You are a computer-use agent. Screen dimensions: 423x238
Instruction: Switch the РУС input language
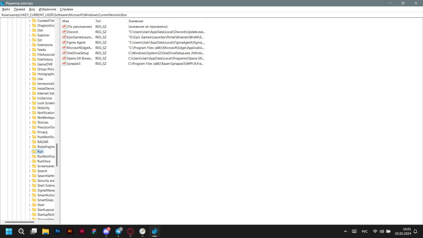(x=365, y=231)
